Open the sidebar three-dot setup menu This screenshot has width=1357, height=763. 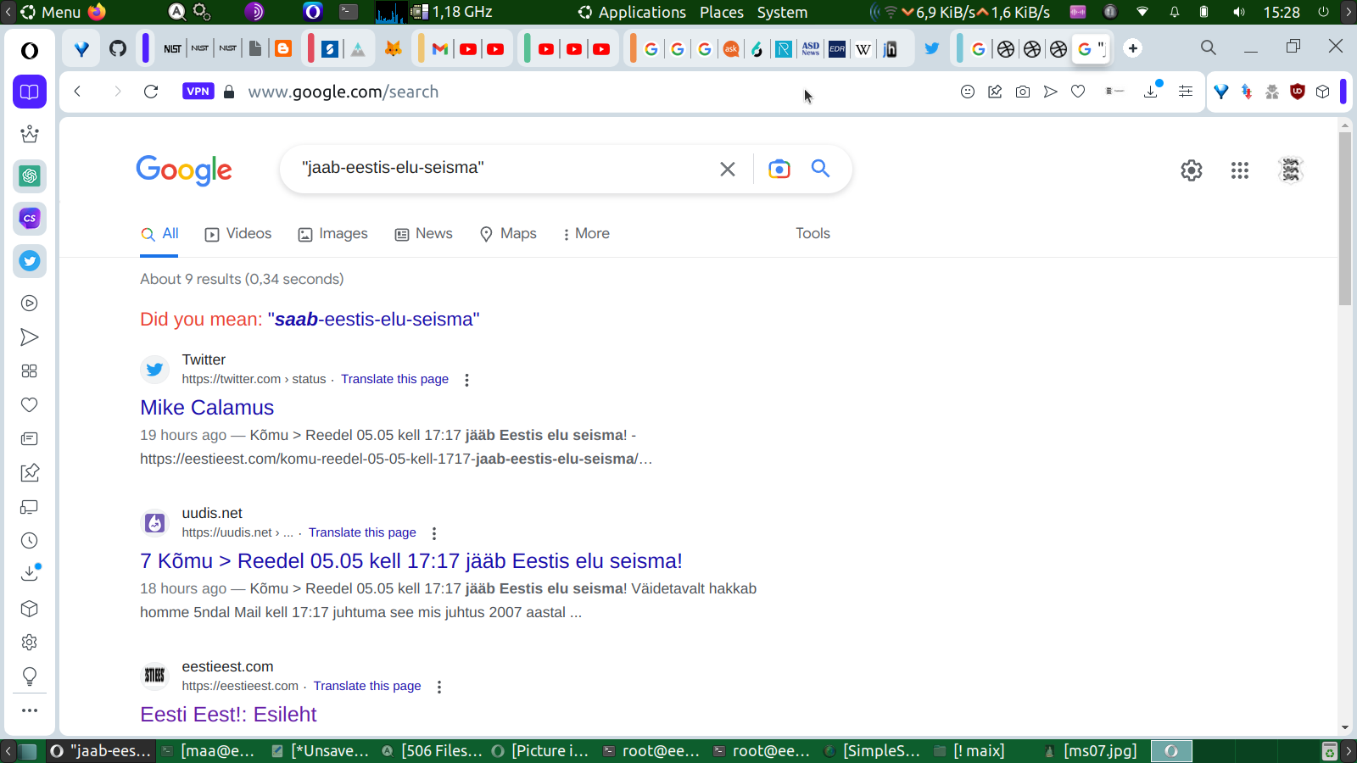point(30,710)
